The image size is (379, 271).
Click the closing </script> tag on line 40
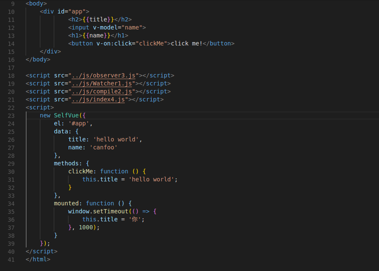click(x=42, y=251)
